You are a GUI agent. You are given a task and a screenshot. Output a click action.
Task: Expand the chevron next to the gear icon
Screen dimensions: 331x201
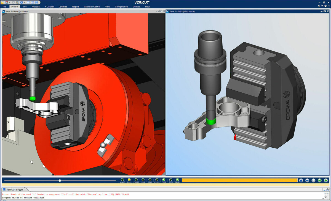[x=329, y=6]
